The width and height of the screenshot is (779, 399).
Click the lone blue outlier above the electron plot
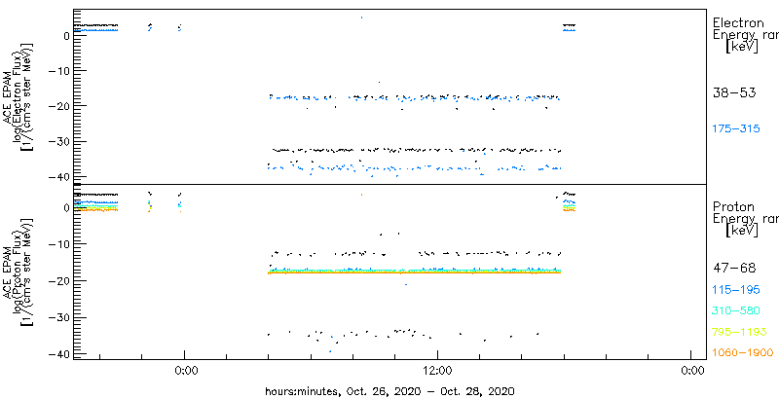(361, 18)
